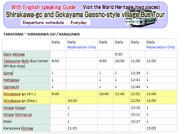Select the 'With English speaking Guide' banner text

click(43, 7)
